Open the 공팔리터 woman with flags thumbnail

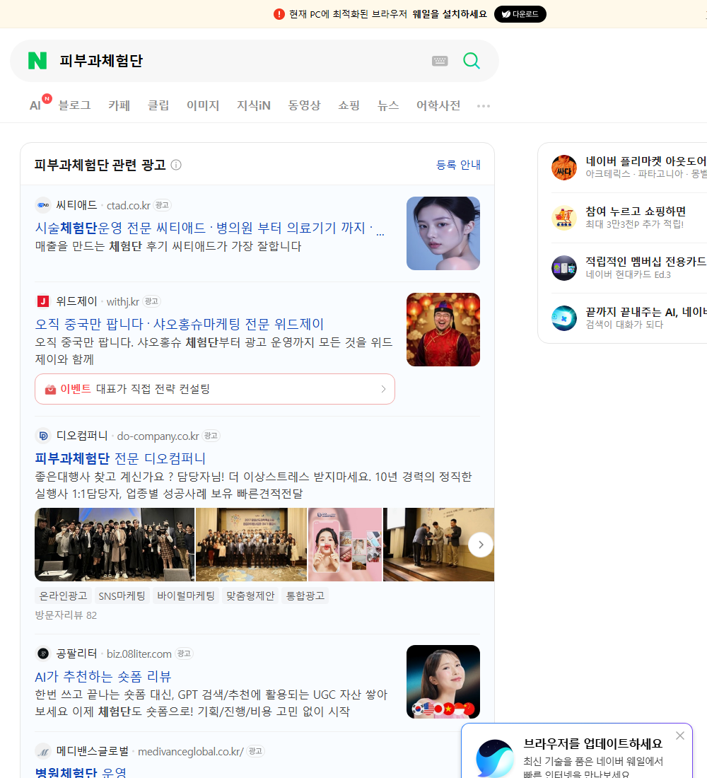[x=443, y=682]
